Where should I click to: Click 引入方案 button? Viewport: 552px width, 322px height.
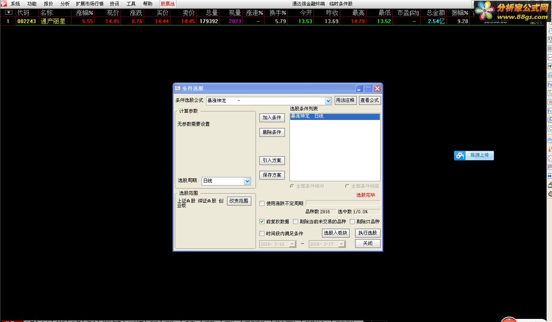coord(272,160)
